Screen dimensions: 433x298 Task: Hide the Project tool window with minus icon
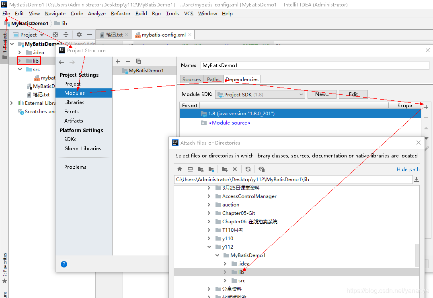click(90, 35)
